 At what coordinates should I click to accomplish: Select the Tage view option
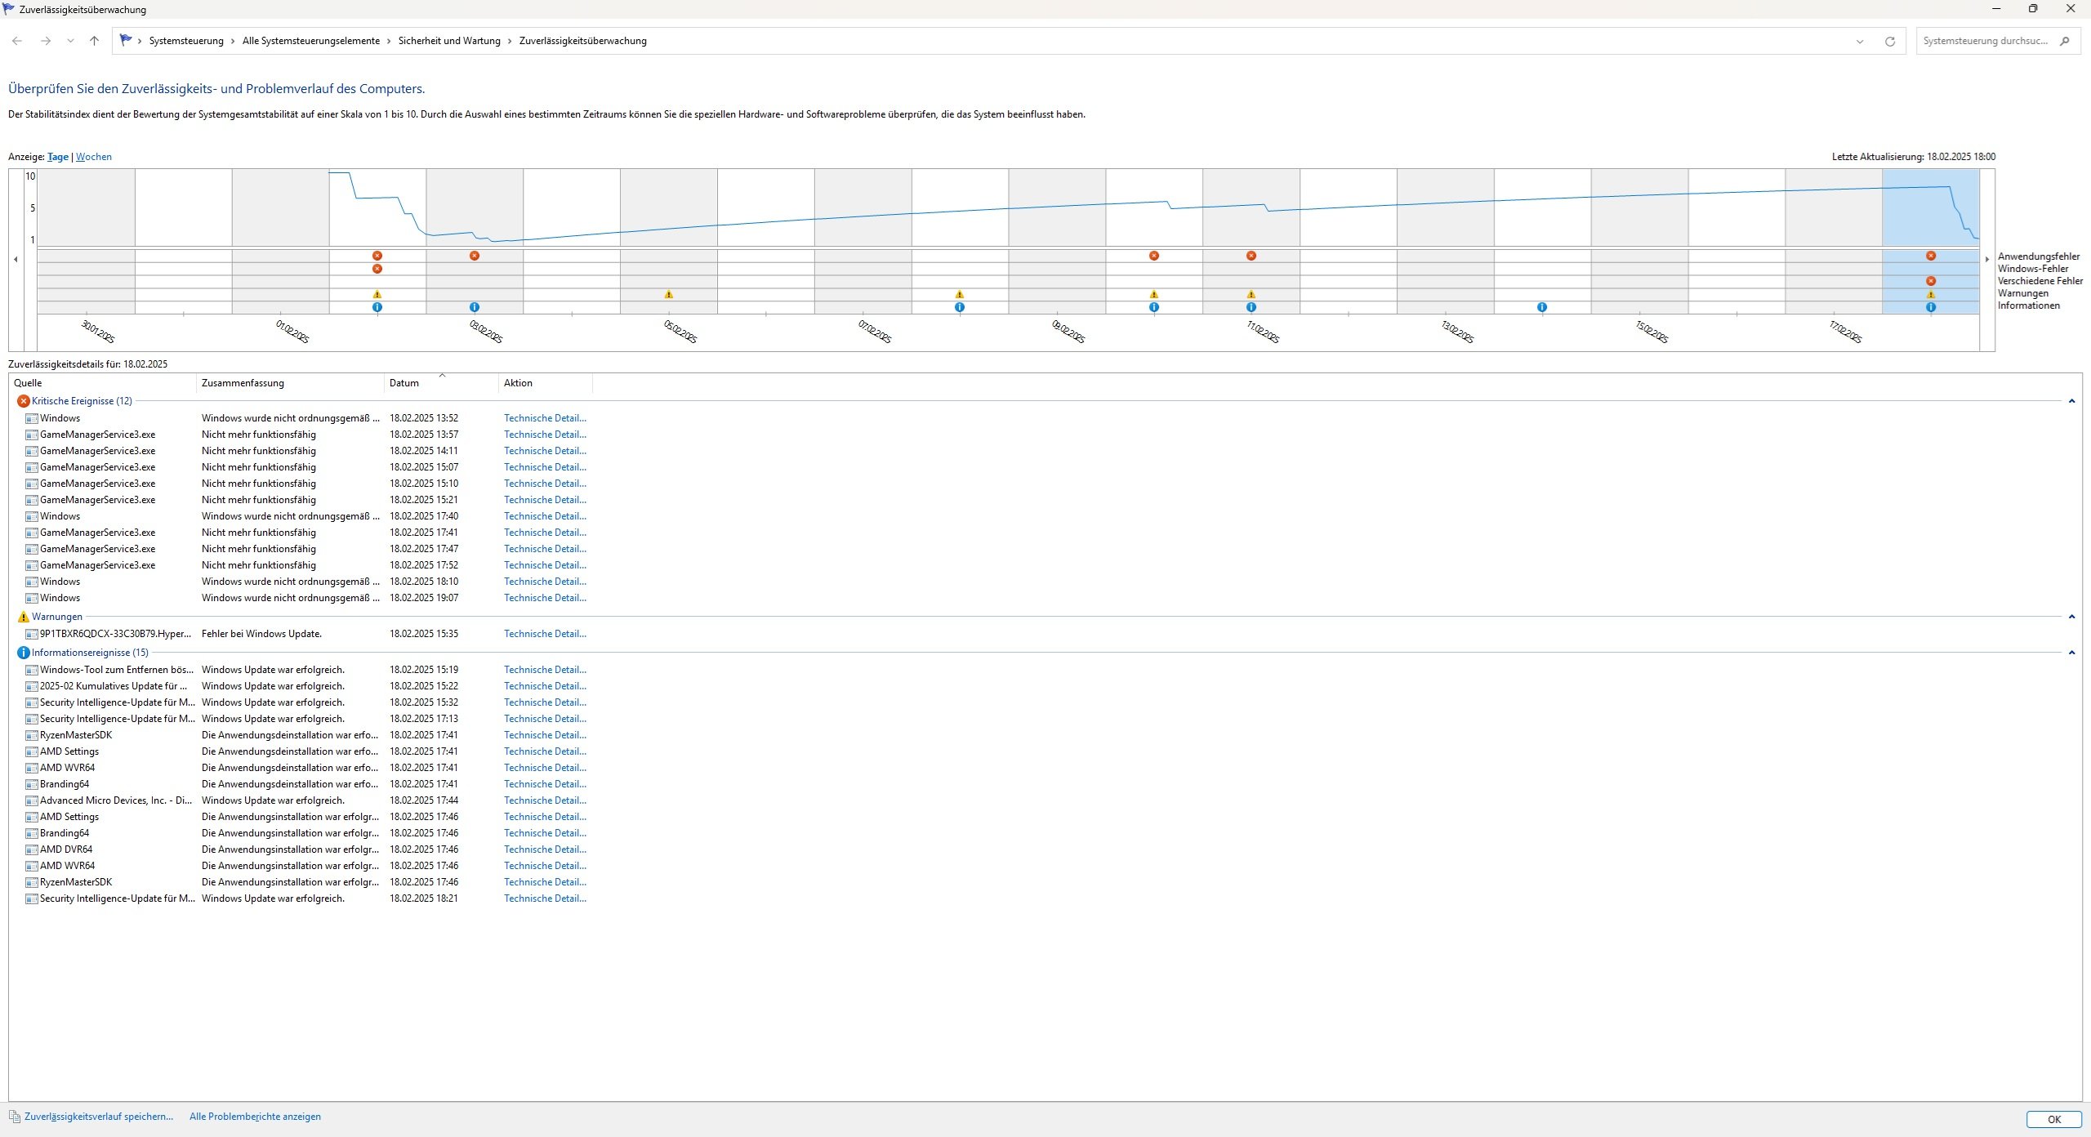pos(58,157)
